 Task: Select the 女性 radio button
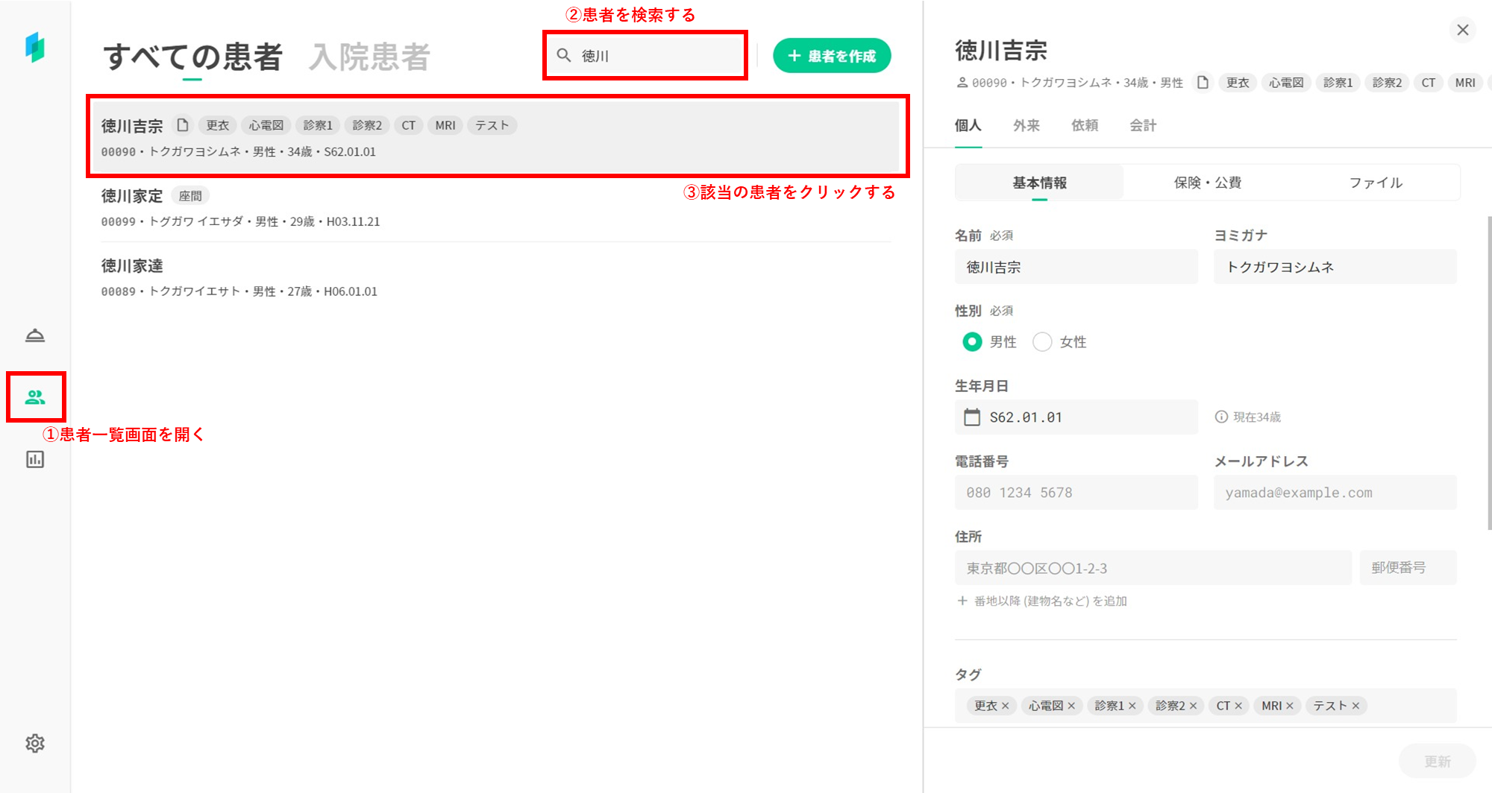coord(1042,342)
